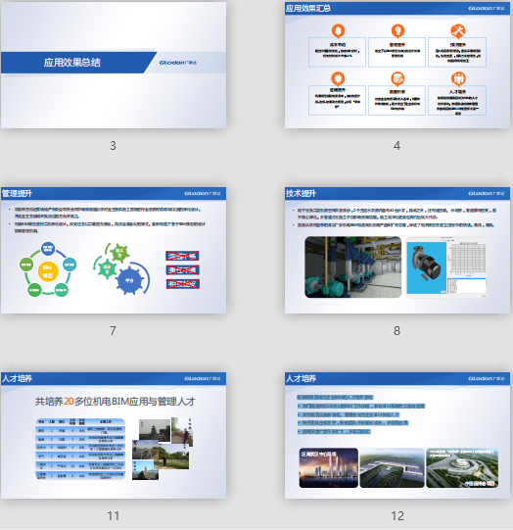Click the blue gear graphic on slide 7

point(130,280)
